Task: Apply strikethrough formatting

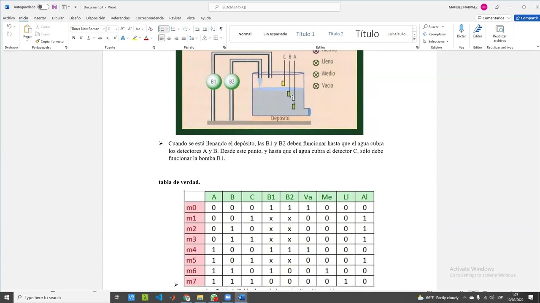Action: pos(100,38)
